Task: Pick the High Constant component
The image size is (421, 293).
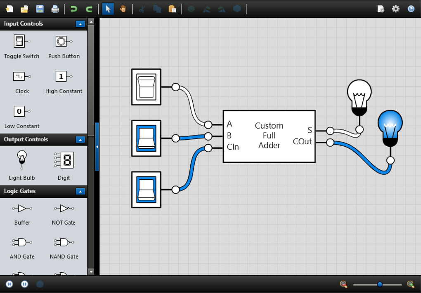Action: coord(64,82)
